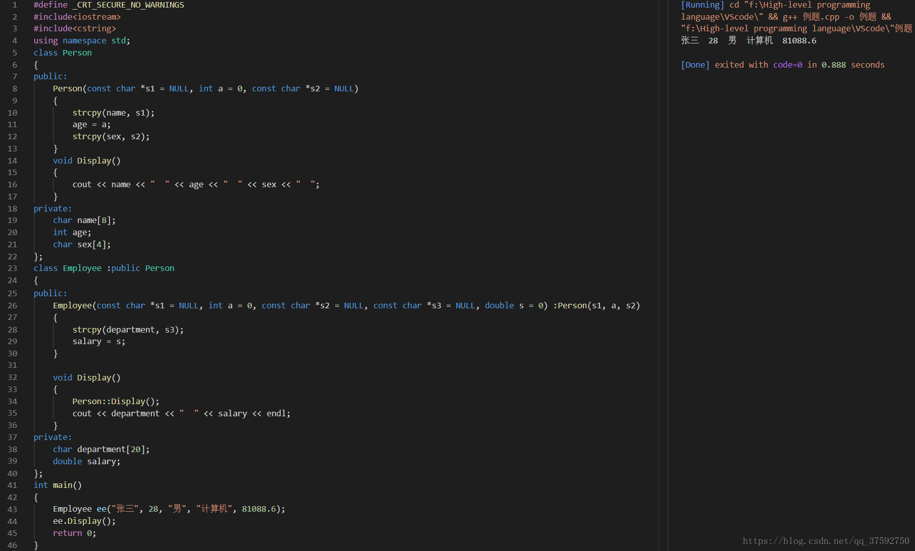Click 'char department[20];' declaration
The width and height of the screenshot is (915, 551).
point(101,450)
